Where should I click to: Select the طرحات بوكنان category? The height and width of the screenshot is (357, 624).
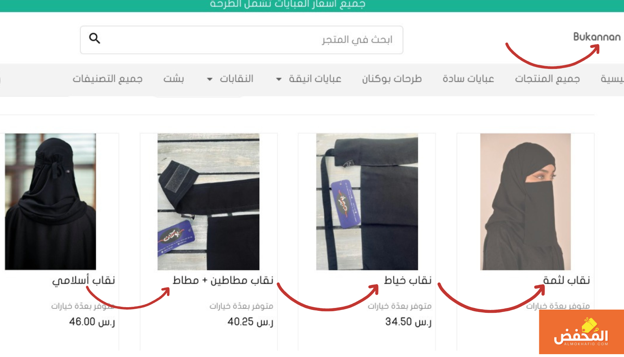pyautogui.click(x=392, y=79)
